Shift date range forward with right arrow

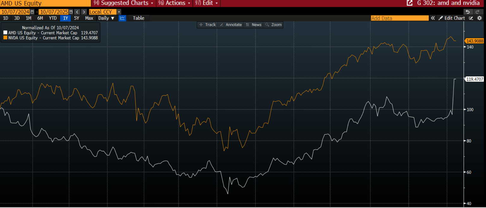[84, 12]
